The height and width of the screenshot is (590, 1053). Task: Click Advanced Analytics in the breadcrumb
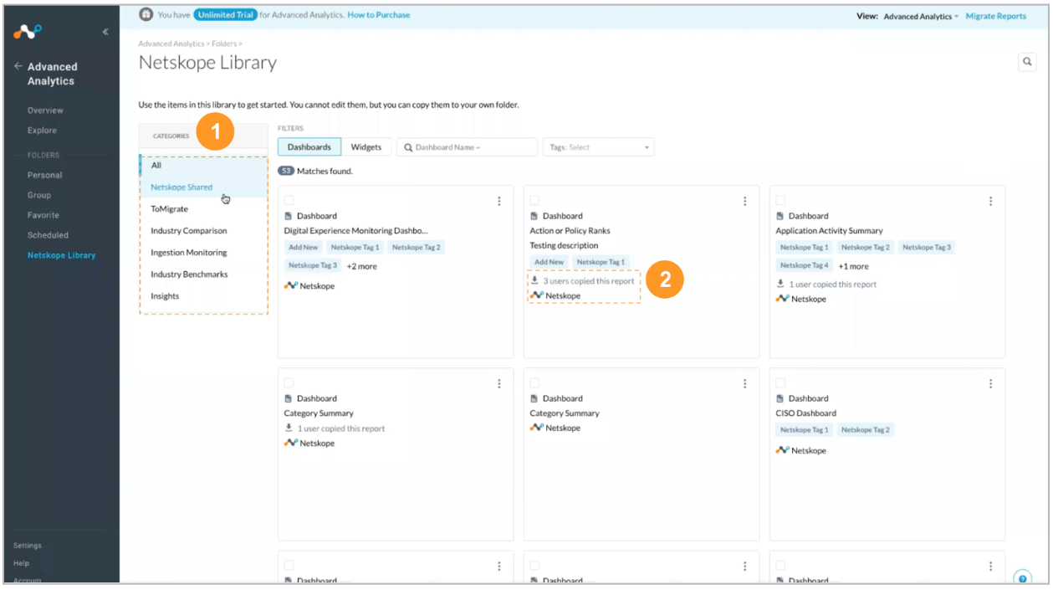click(x=172, y=44)
